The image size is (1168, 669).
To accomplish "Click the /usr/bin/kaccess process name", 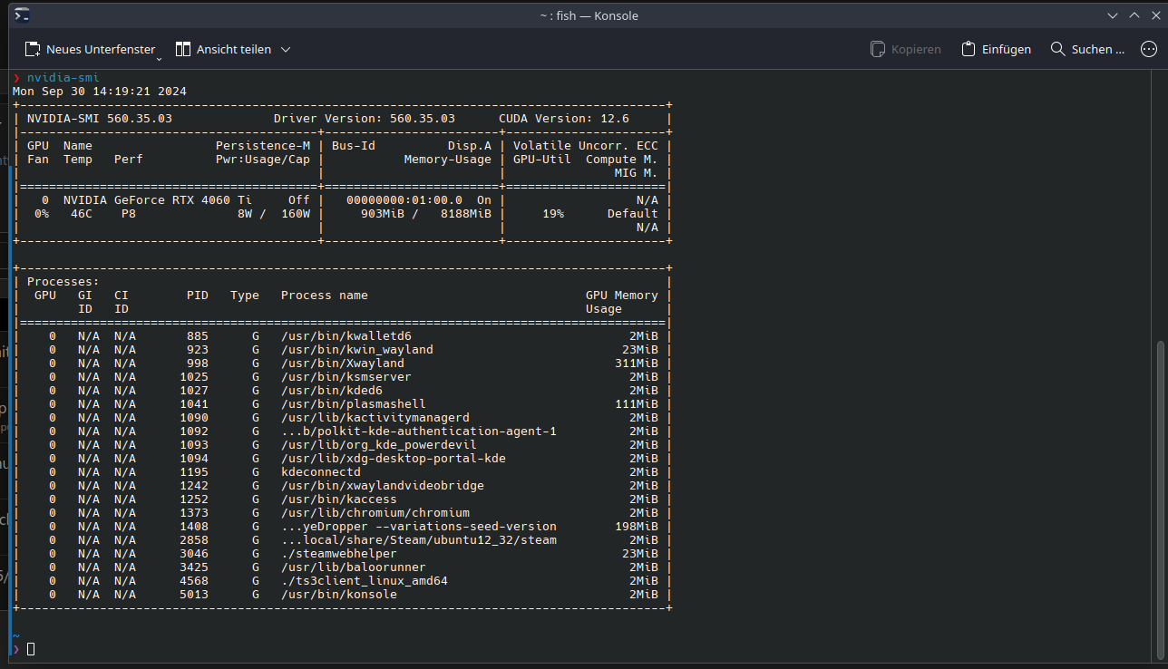I will (x=339, y=499).
